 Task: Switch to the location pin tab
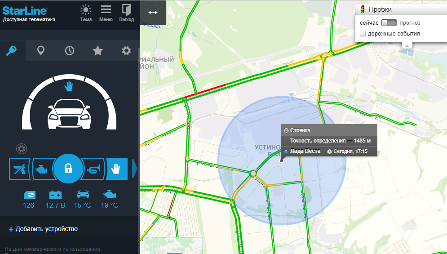coord(41,51)
